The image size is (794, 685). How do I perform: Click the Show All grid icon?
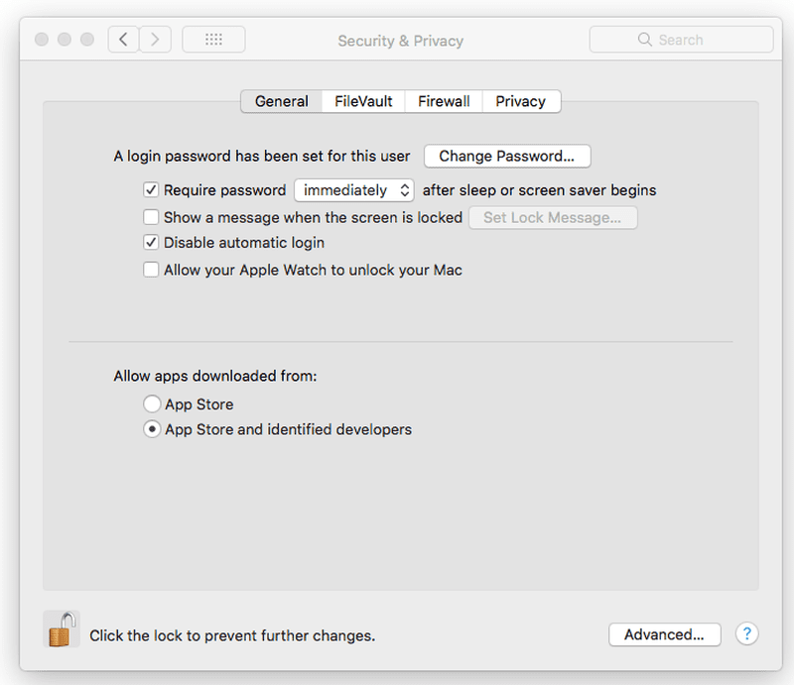[x=213, y=39]
